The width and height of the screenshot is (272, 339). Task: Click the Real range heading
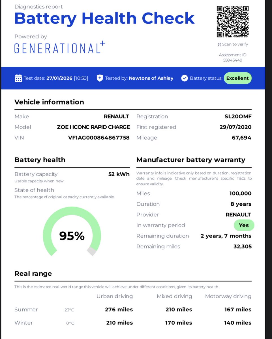tap(33, 274)
